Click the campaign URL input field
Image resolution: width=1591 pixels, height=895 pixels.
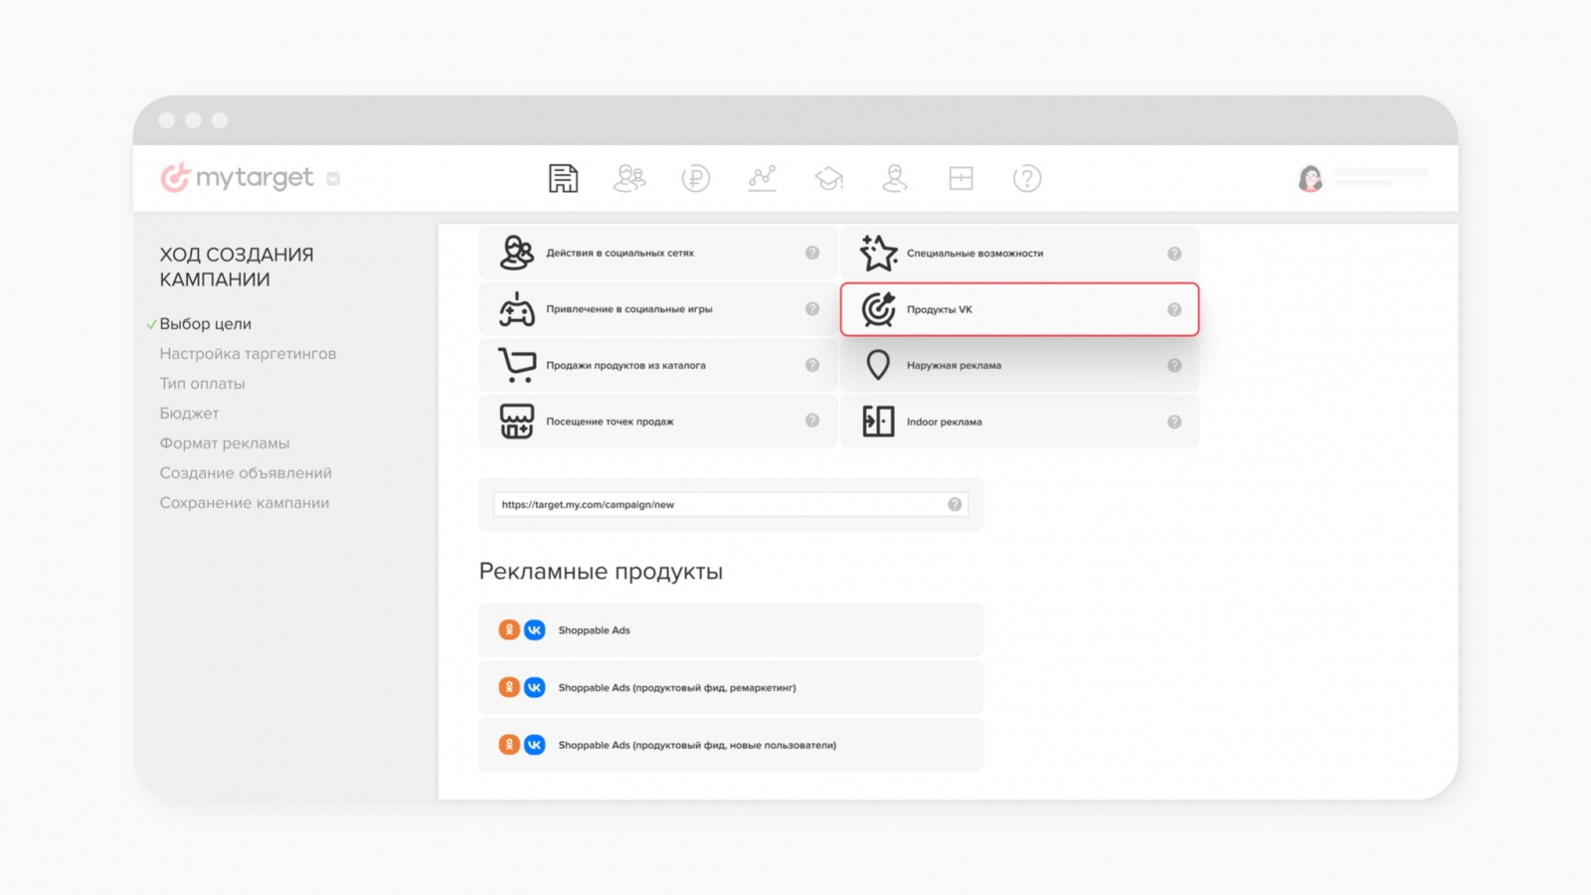click(731, 504)
